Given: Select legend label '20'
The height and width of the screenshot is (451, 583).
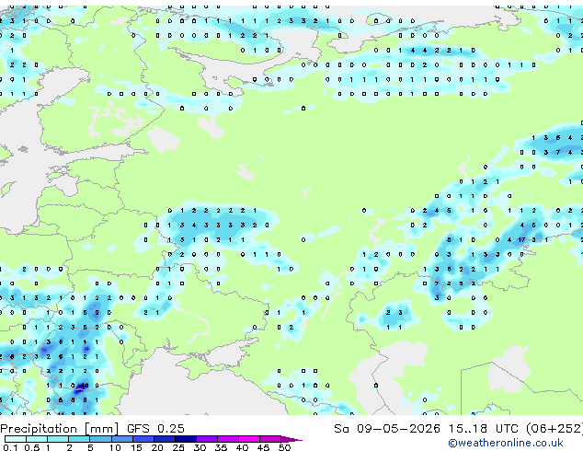Looking at the screenshot, I should pyautogui.click(x=157, y=447).
